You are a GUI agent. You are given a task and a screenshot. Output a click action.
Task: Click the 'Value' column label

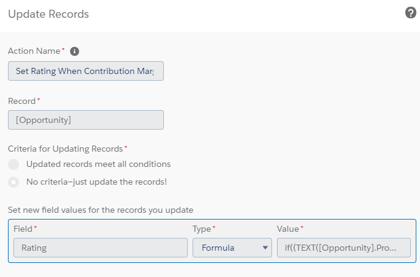(x=288, y=229)
